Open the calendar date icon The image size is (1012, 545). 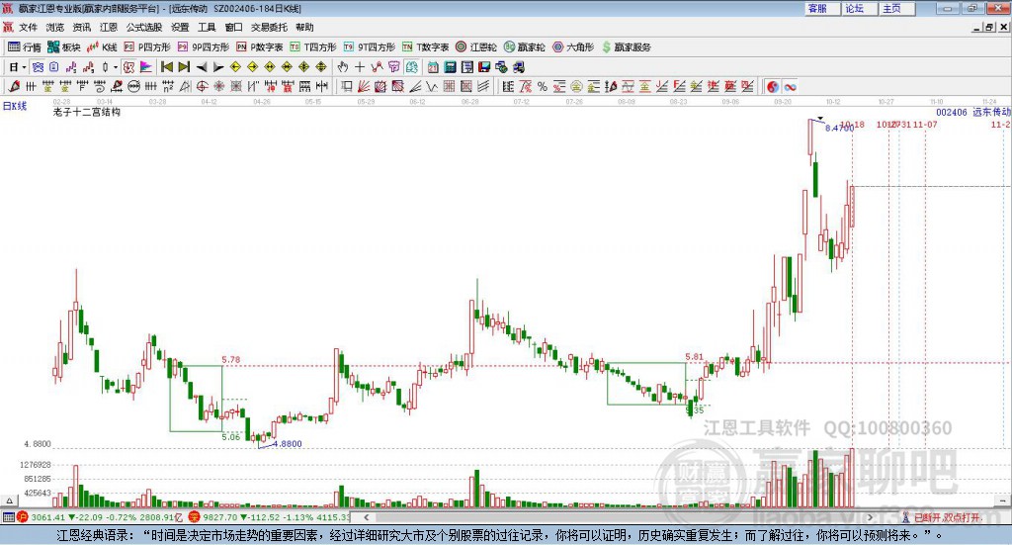(x=433, y=67)
